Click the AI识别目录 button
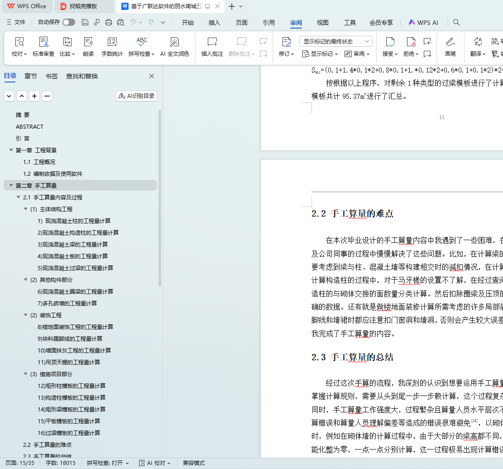The image size is (503, 469). point(136,96)
